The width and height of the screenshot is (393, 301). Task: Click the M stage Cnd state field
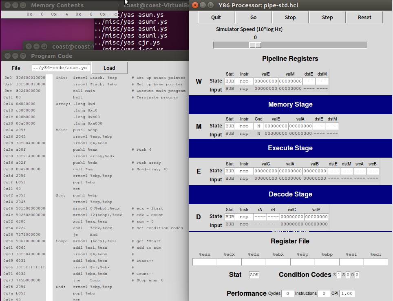click(x=258, y=126)
